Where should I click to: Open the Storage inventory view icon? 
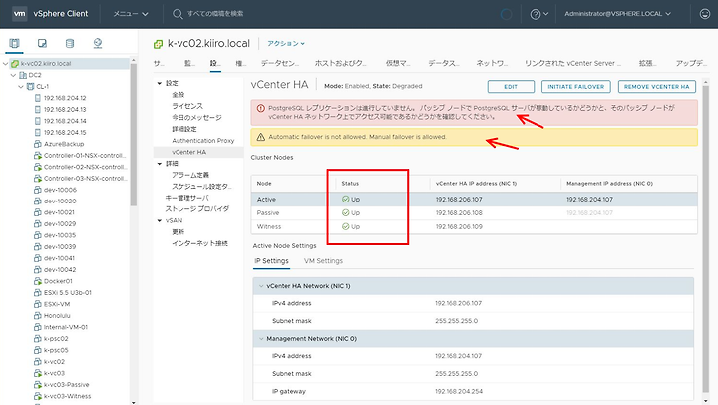(x=70, y=43)
